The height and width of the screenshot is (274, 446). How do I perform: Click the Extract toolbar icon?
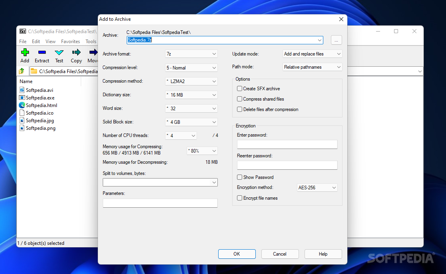42,52
